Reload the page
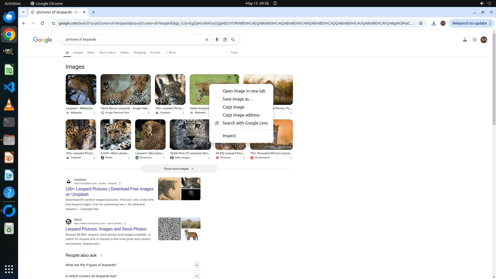This screenshot has width=496, height=279. coord(42,23)
